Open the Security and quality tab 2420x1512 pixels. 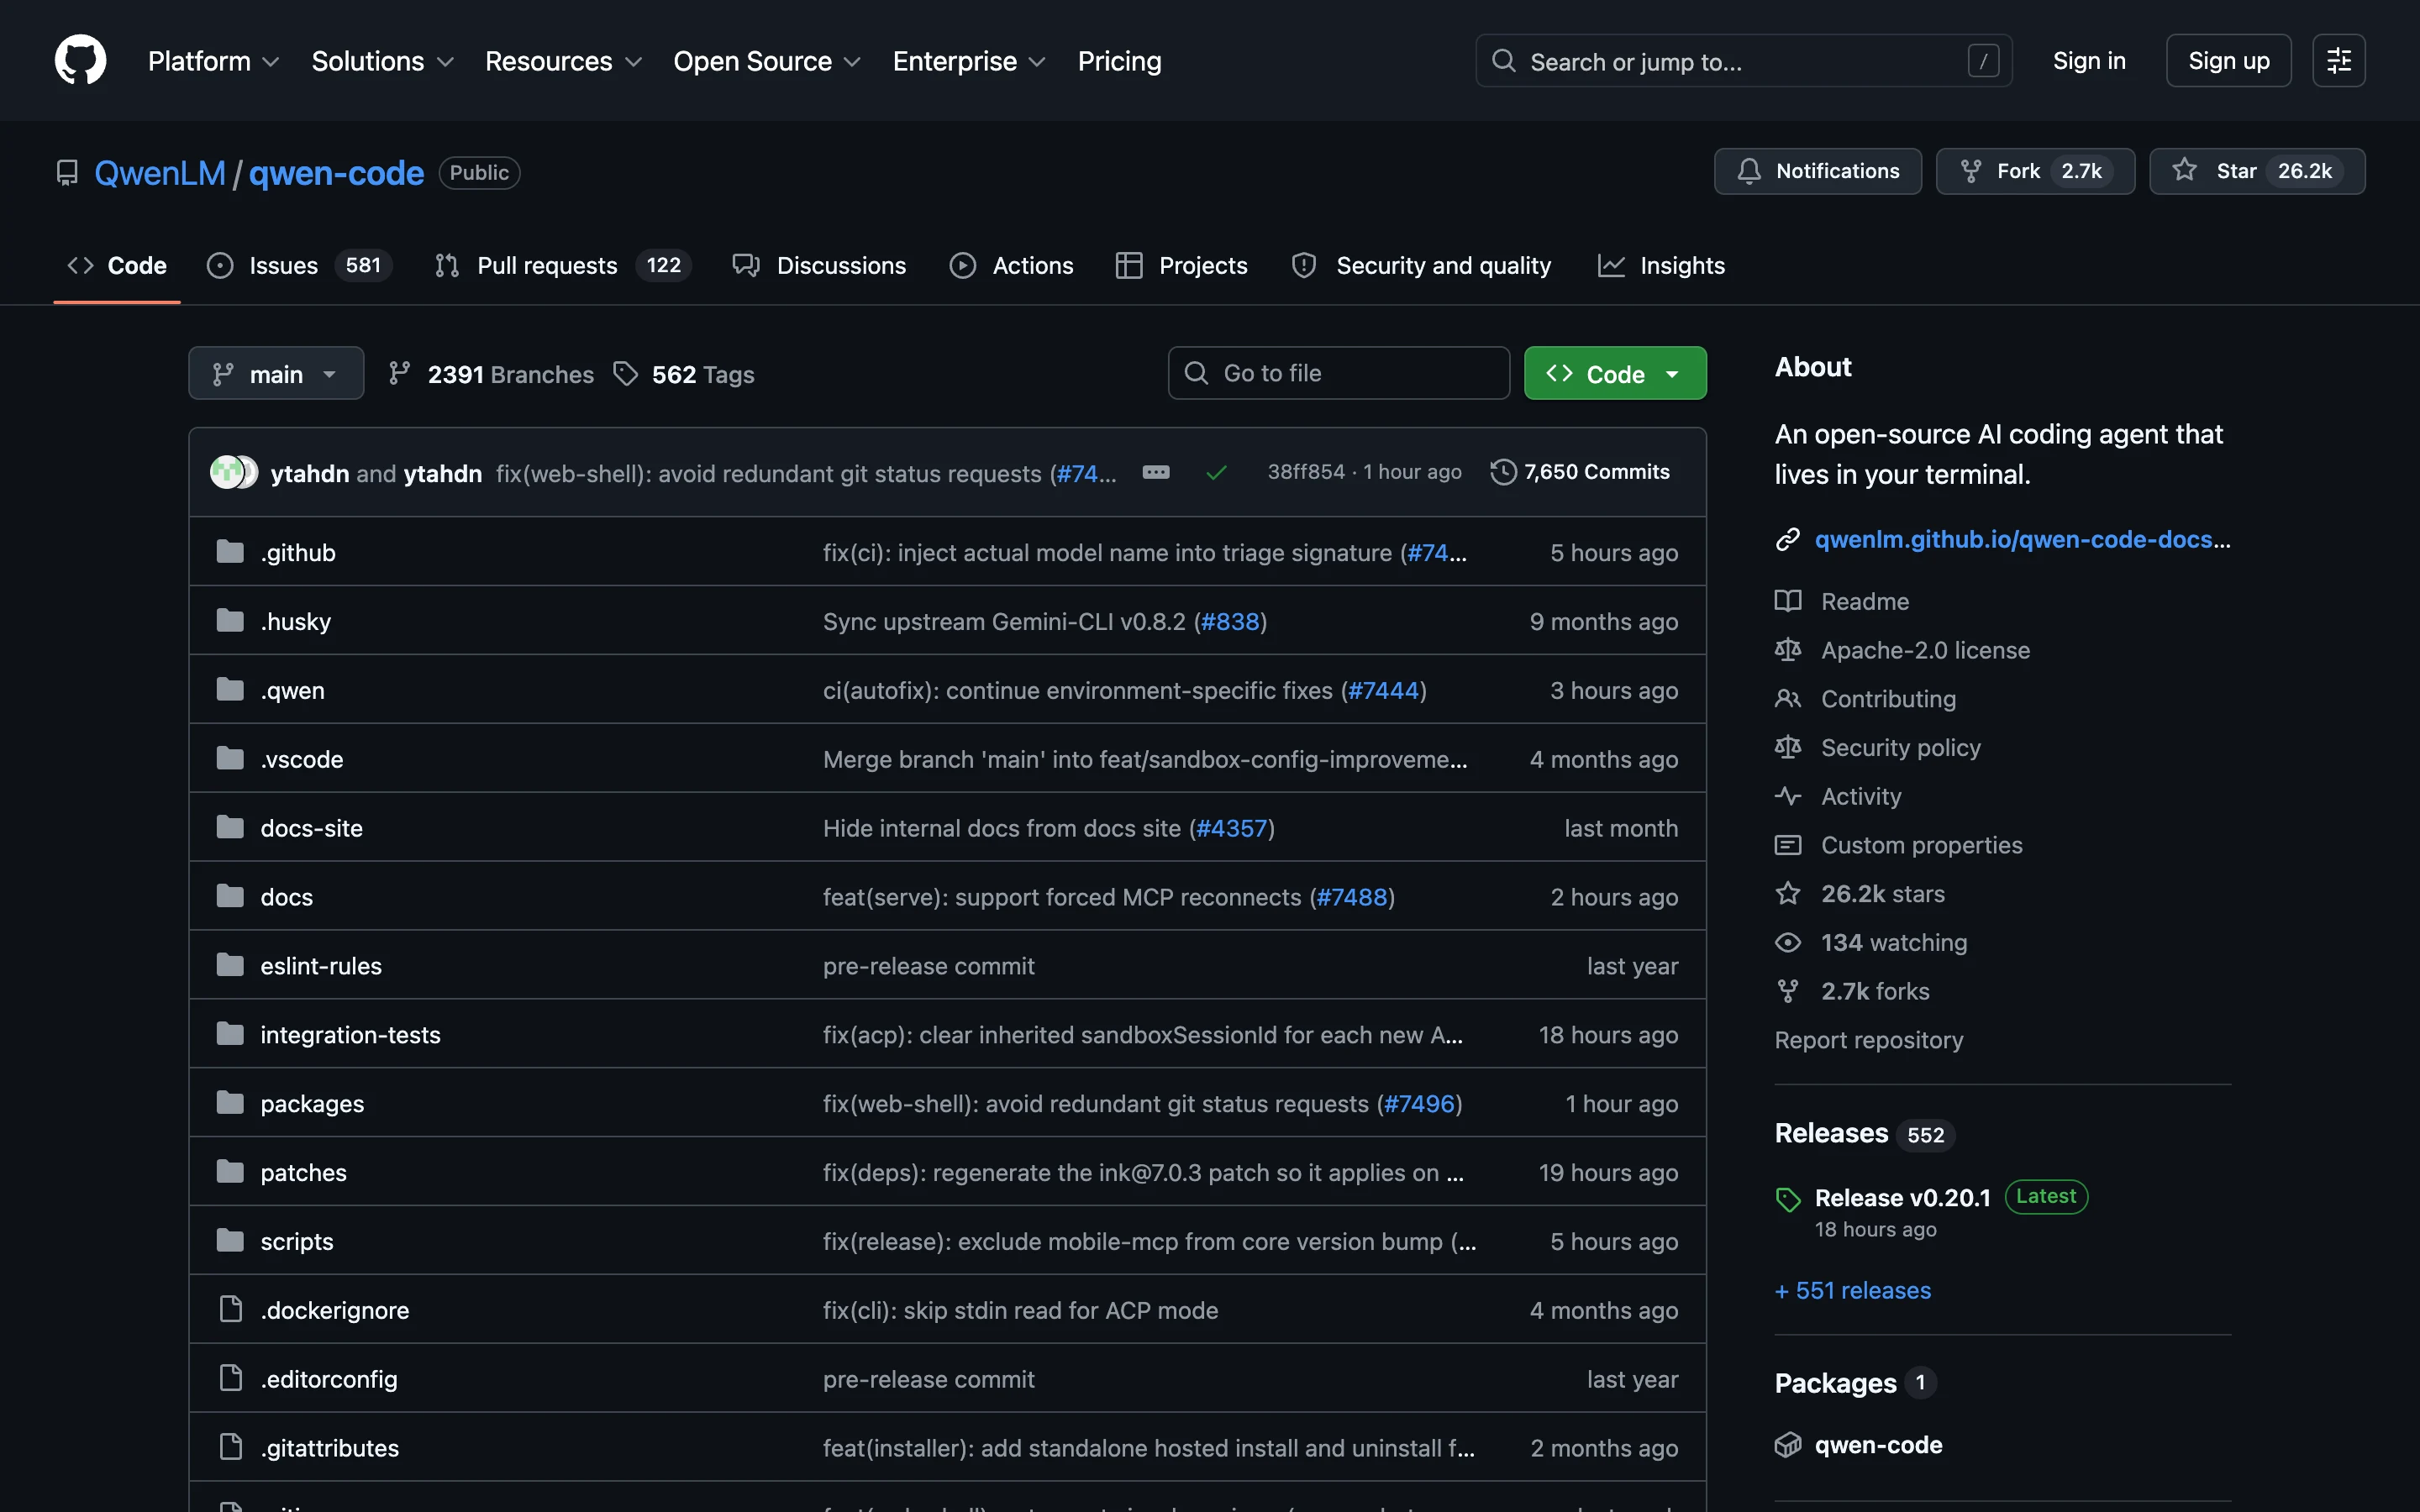[x=1421, y=265]
